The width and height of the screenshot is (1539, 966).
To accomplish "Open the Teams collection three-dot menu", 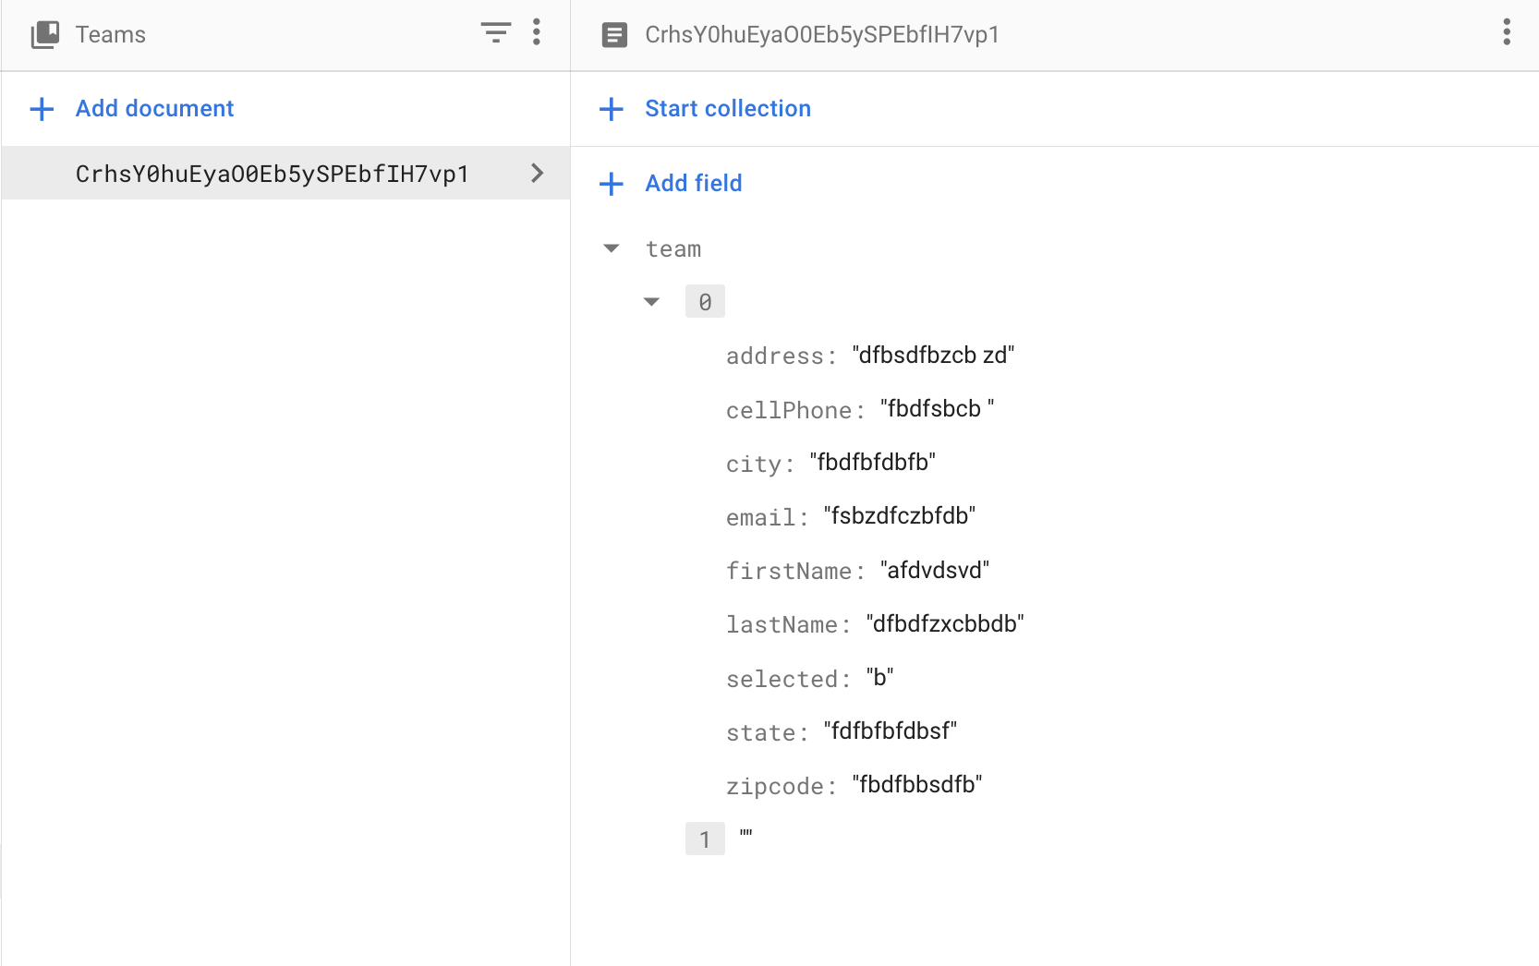I will pos(537,33).
